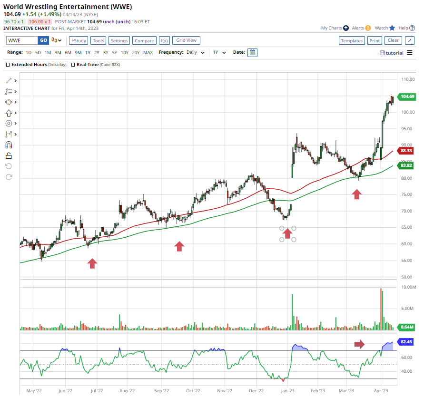
Task: Switch to Grid View
Action: [187, 40]
